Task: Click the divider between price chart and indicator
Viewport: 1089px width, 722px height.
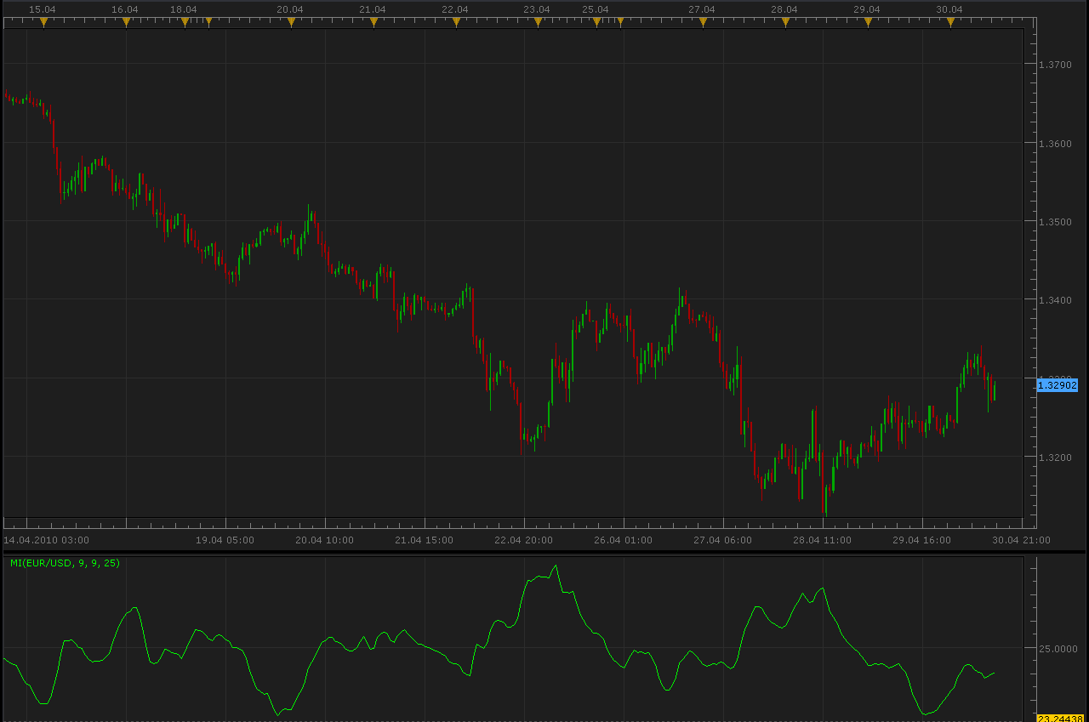Action: (x=544, y=551)
